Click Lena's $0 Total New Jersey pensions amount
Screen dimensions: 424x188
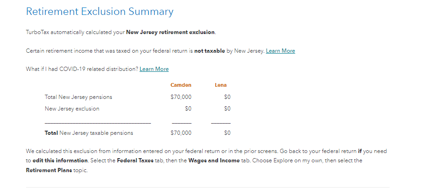[227, 97]
